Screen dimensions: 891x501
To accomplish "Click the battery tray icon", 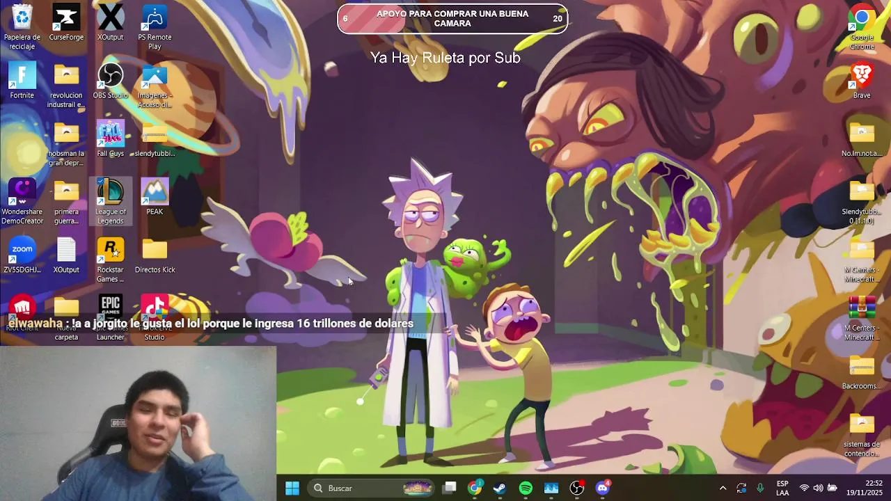I will pos(832,488).
